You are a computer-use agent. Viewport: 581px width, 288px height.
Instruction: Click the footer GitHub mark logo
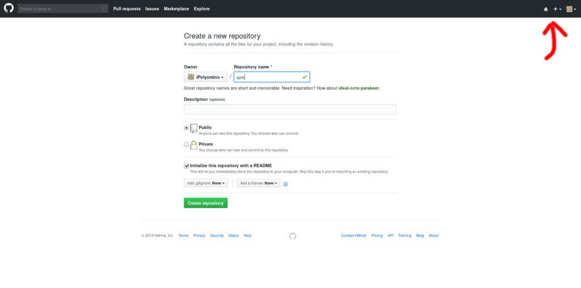coord(293,236)
